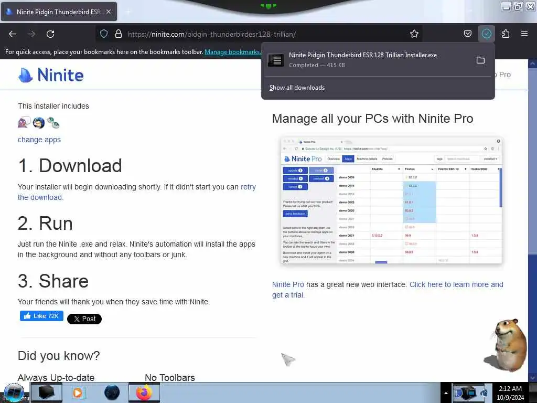Close the Ninite Pidgin Thunderbird tab
Image resolution: width=537 pixels, height=403 pixels.
click(109, 12)
